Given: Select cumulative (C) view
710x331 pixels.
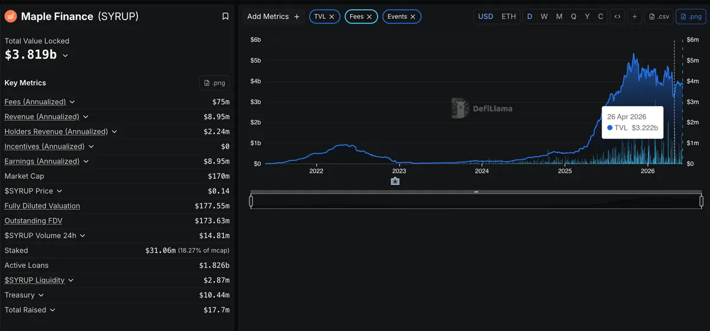Looking at the screenshot, I should point(601,17).
